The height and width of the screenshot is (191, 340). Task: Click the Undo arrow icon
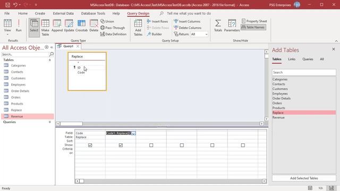(x=15, y=5)
